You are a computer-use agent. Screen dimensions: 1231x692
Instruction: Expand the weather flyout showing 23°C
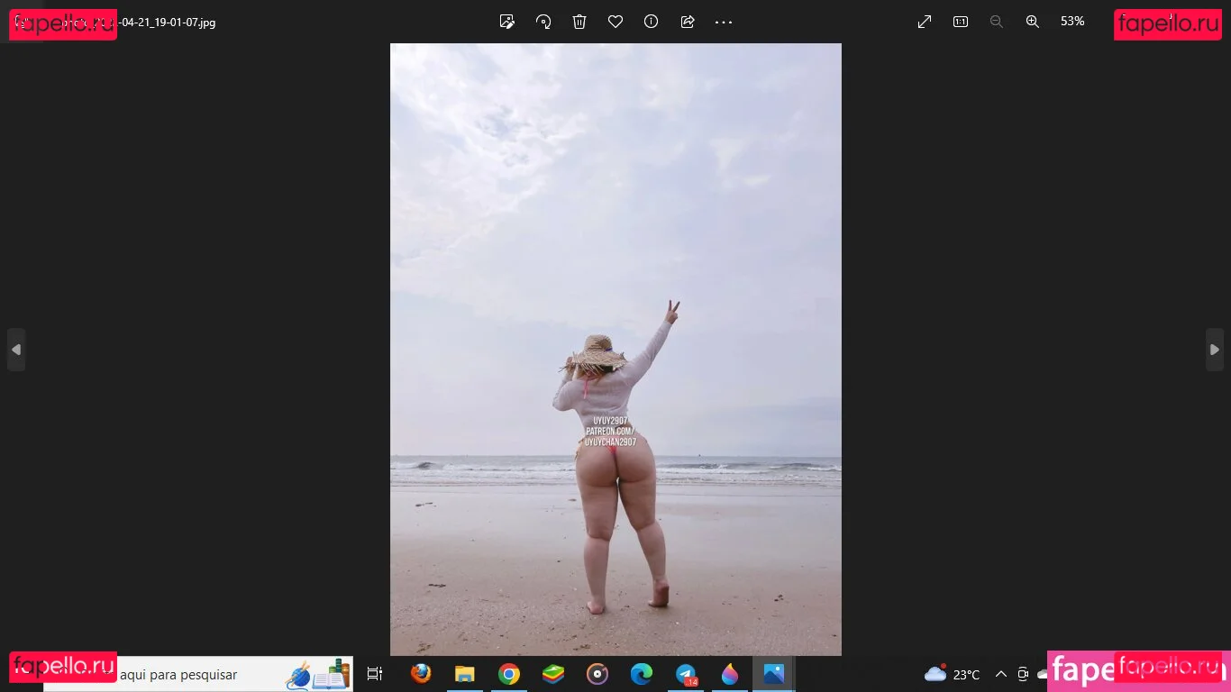[952, 674]
